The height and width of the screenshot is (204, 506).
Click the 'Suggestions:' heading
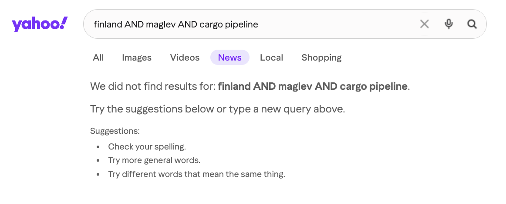click(x=115, y=131)
